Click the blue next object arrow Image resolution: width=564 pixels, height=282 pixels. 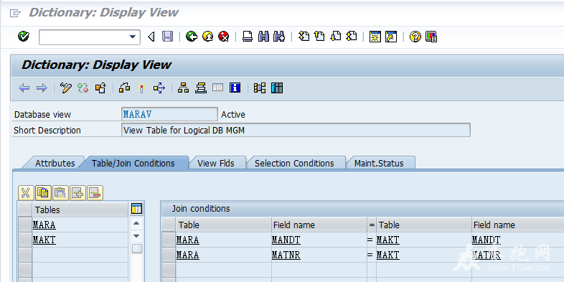42,88
